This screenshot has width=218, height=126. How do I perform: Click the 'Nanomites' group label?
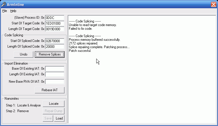[x=12, y=99]
